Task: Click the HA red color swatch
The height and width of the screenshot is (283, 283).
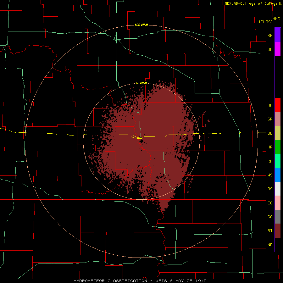Action: 278,105
